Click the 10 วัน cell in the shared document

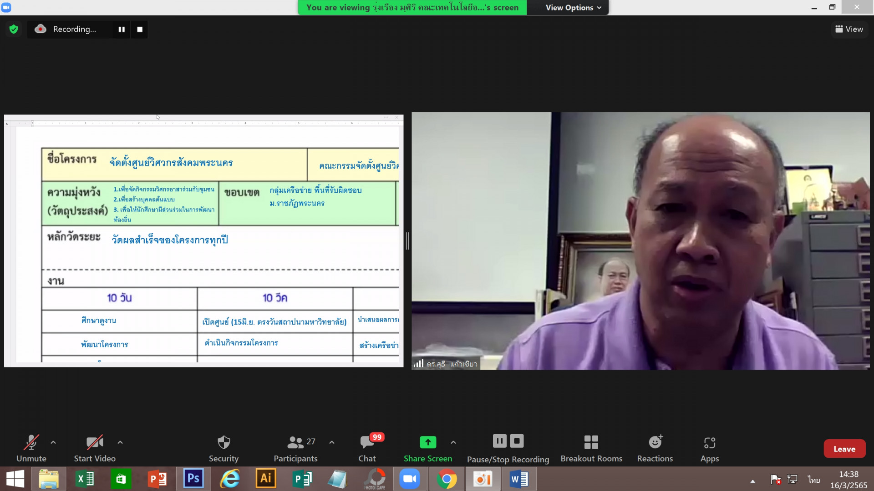(x=119, y=298)
